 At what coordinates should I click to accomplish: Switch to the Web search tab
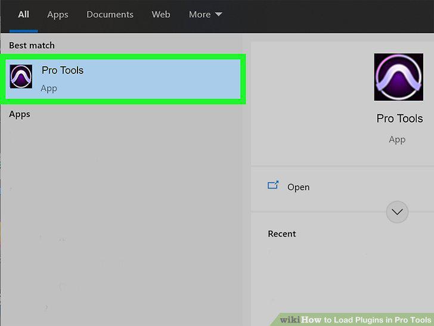(161, 14)
